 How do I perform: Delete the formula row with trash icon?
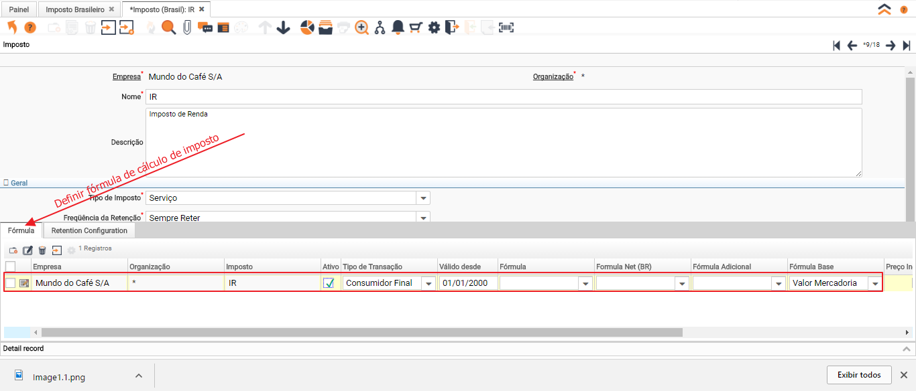[x=42, y=250]
